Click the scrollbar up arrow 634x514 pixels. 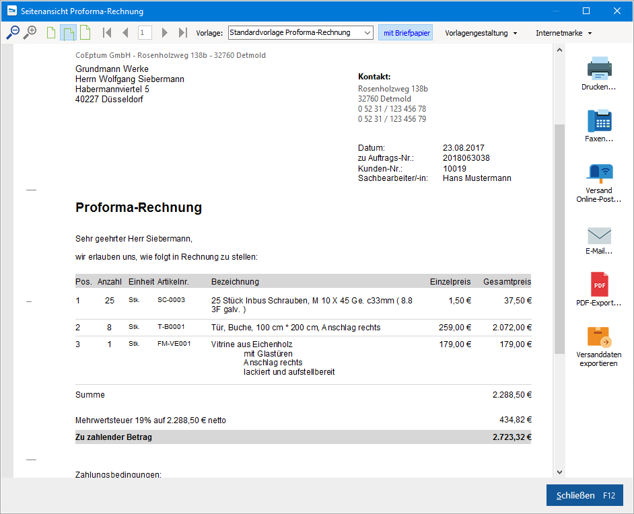[x=559, y=50]
